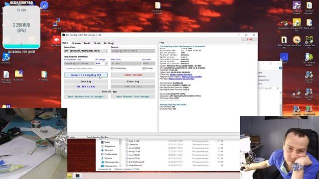Go to the Settings tab

pos(109,43)
